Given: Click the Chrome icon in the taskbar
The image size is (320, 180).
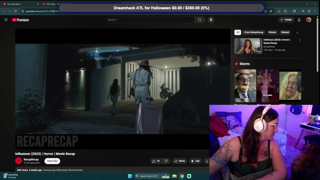Looking at the screenshot, I should point(182,176).
